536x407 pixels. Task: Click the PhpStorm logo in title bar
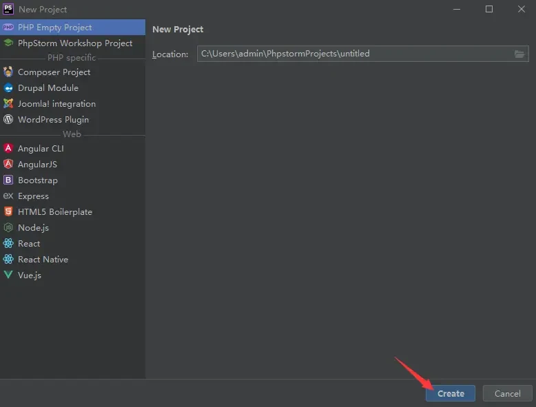[x=8, y=9]
